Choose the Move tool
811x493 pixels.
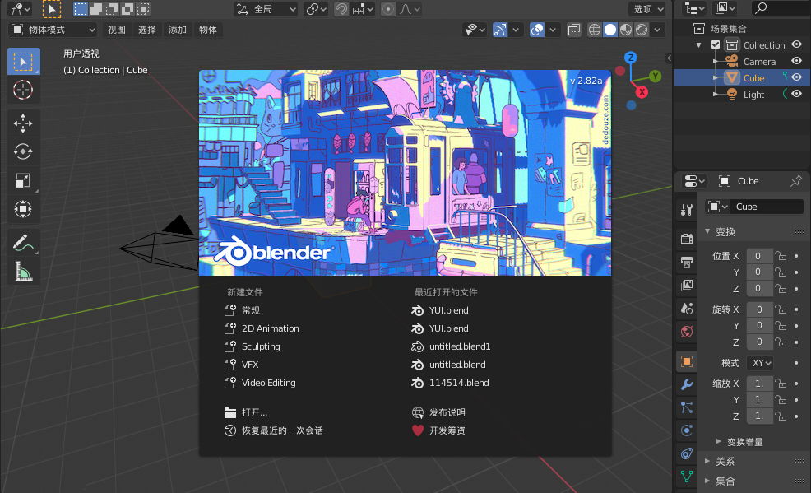point(23,123)
